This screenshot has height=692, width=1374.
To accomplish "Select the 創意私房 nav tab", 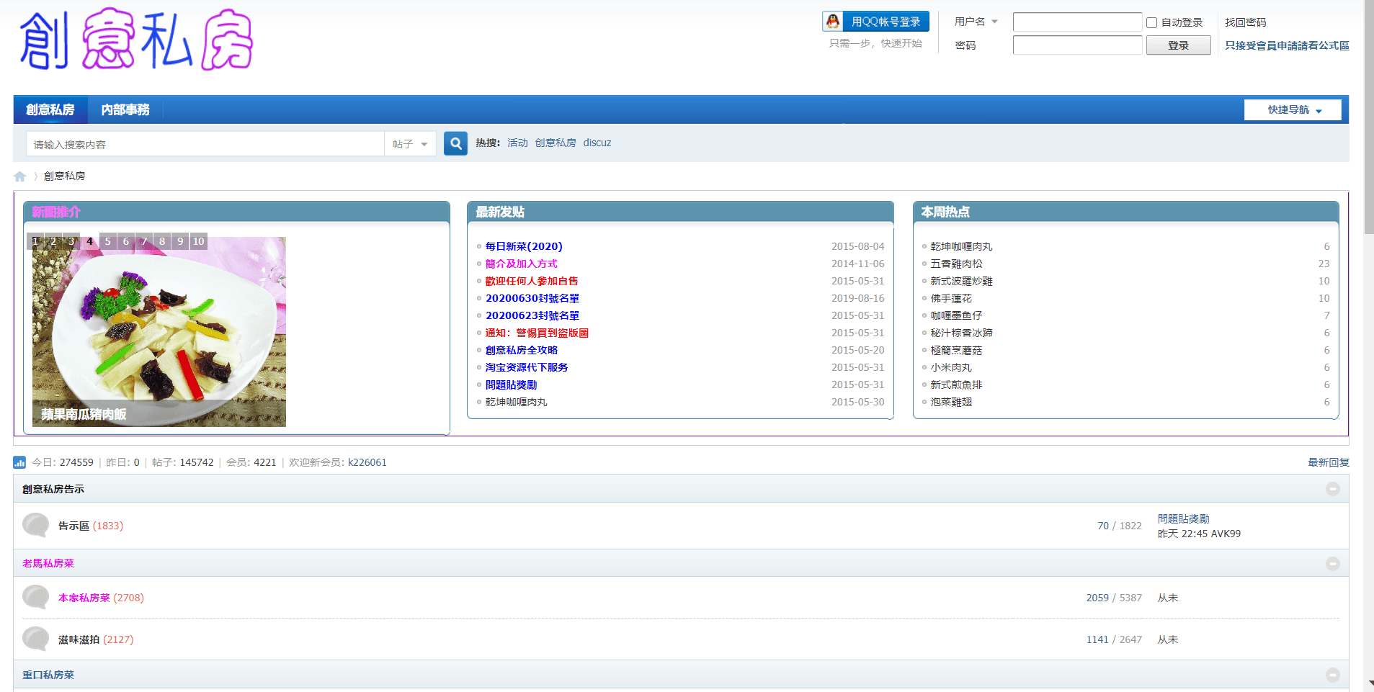I will 50,109.
